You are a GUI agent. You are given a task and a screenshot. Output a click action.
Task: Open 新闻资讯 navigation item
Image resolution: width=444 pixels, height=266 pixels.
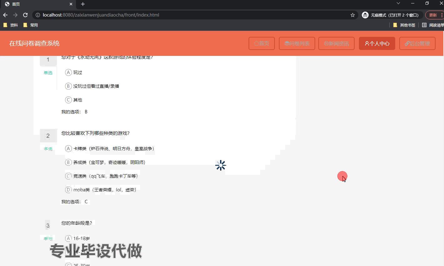336,43
